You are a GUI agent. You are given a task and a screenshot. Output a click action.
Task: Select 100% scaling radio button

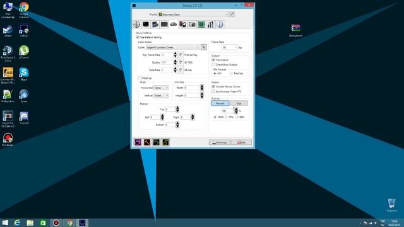point(215,117)
